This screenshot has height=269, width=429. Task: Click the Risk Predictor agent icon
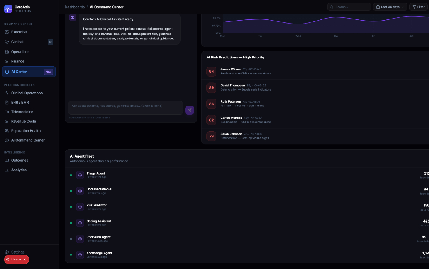point(80,207)
